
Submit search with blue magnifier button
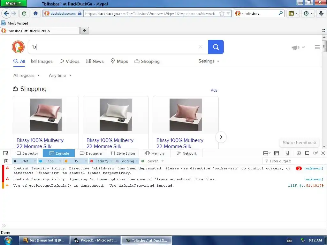point(216,47)
